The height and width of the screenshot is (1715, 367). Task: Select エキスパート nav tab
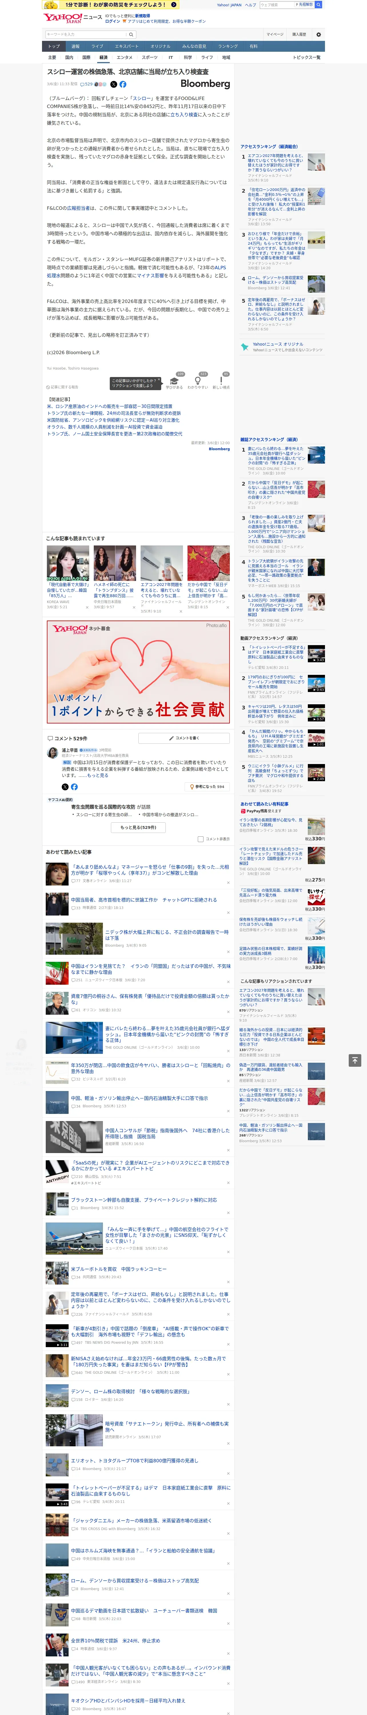pyautogui.click(x=127, y=46)
